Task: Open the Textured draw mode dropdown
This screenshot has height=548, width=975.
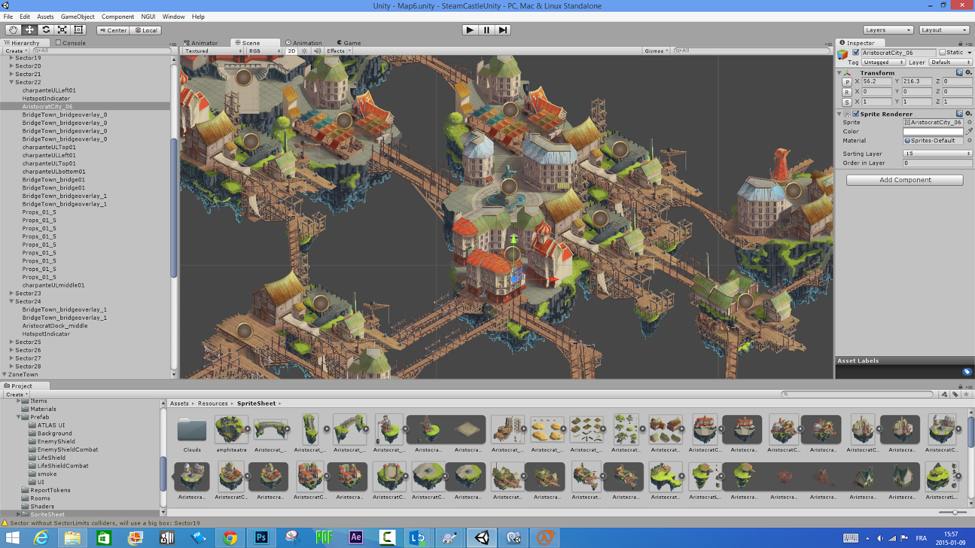Action: point(214,51)
